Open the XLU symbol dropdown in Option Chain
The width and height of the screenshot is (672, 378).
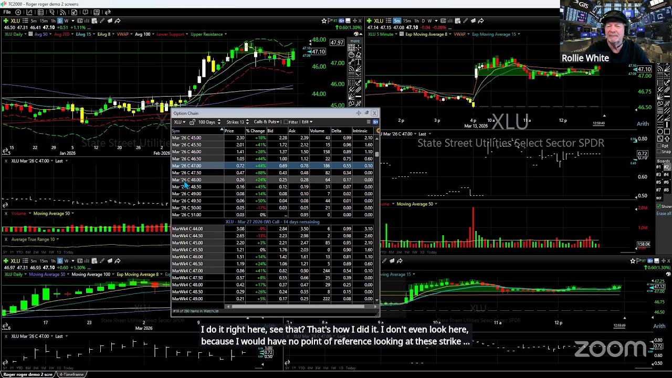180,122
